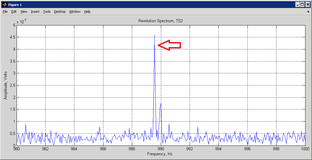312x160 pixels.
Task: Click the x-axis tick label 986
Action: (103, 149)
